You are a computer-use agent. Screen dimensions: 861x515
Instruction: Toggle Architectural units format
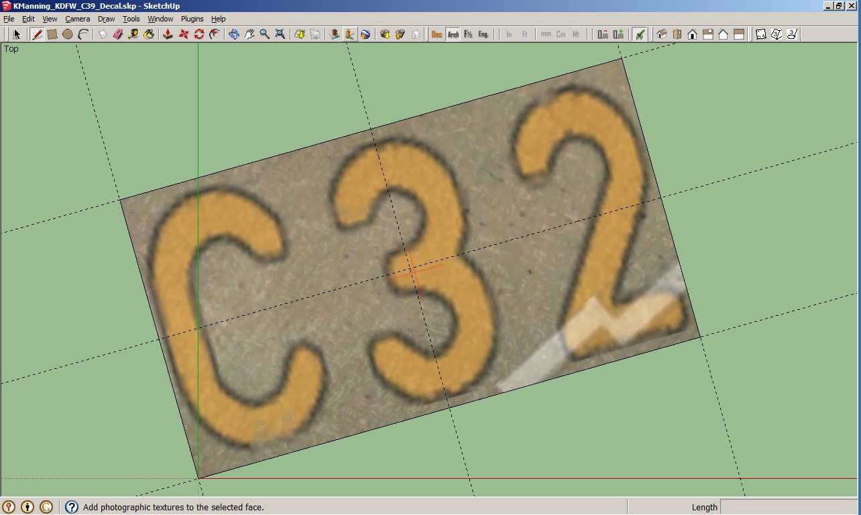click(453, 34)
